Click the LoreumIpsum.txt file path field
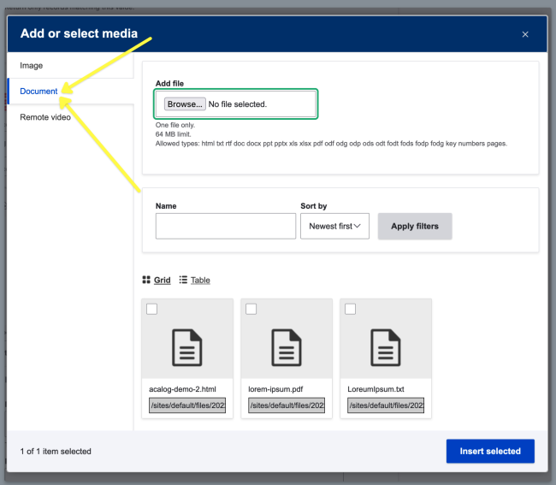The height and width of the screenshot is (485, 556). pyautogui.click(x=386, y=405)
